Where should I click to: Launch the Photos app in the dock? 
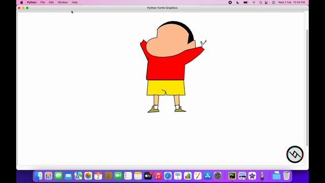(88, 176)
